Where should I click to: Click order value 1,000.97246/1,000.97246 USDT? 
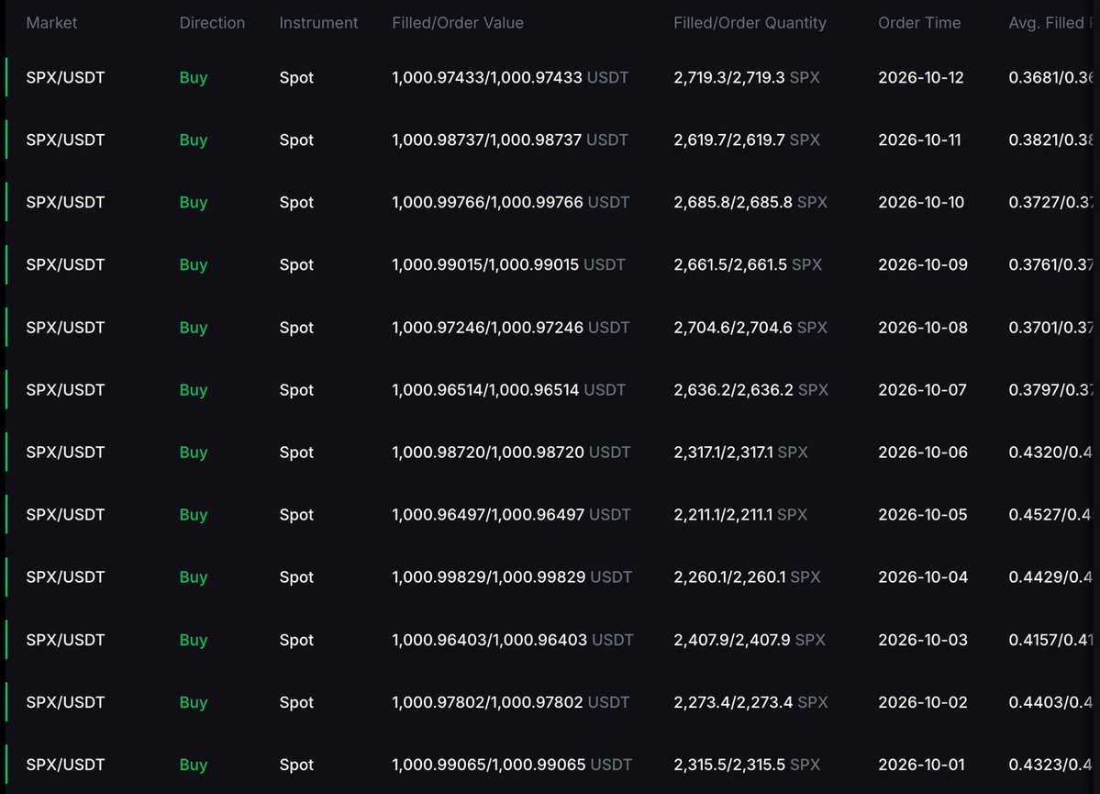pos(511,327)
